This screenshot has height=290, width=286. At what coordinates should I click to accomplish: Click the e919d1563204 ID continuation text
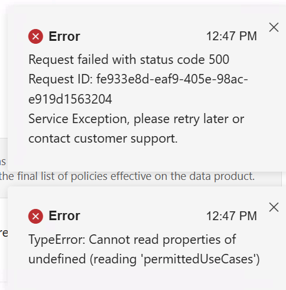70,99
